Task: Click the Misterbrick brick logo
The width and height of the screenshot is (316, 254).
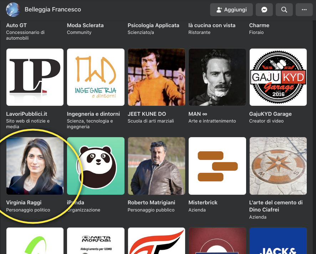Action: (217, 166)
